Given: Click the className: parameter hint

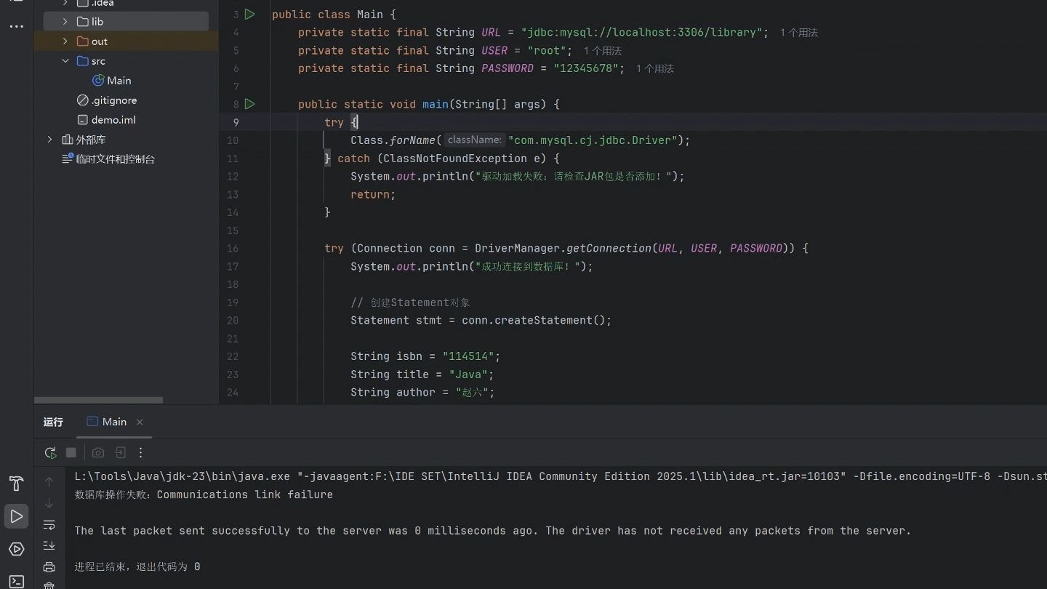Looking at the screenshot, I should (x=474, y=140).
